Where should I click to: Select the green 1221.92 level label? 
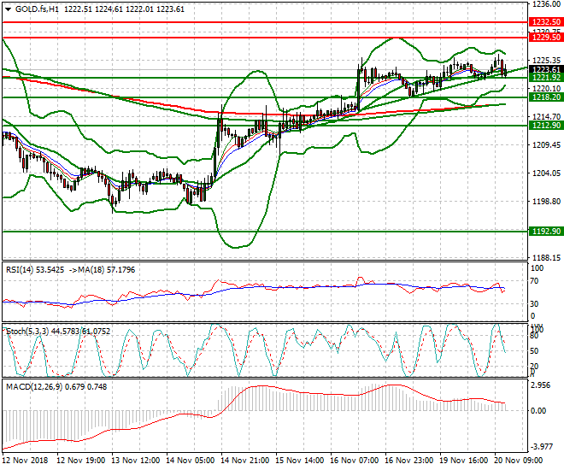pyautogui.click(x=546, y=78)
